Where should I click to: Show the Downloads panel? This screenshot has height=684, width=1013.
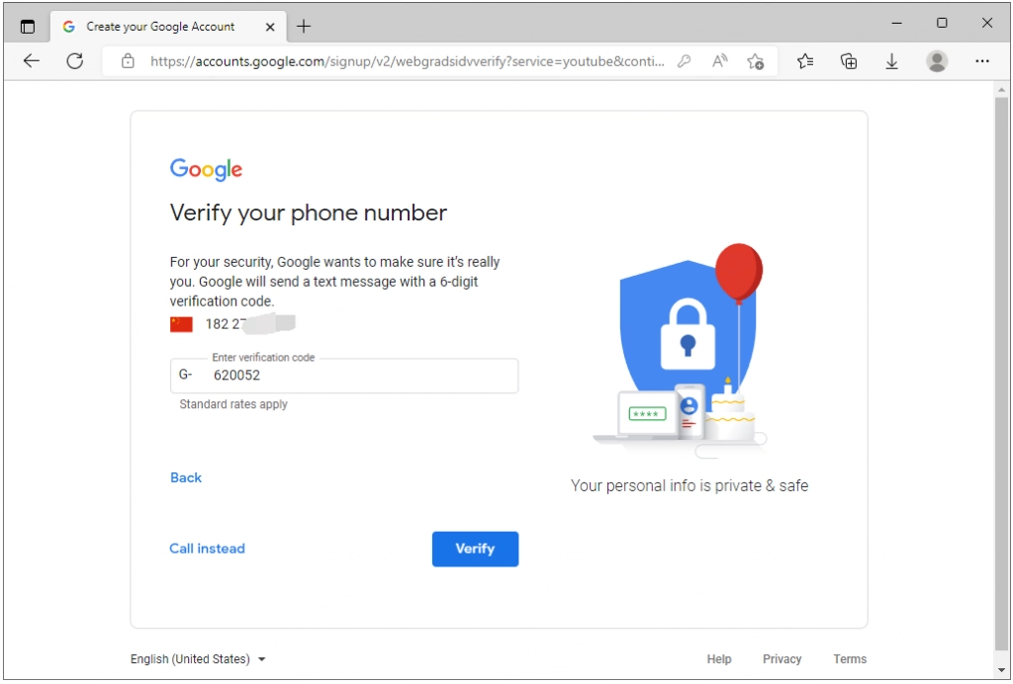pyautogui.click(x=891, y=61)
